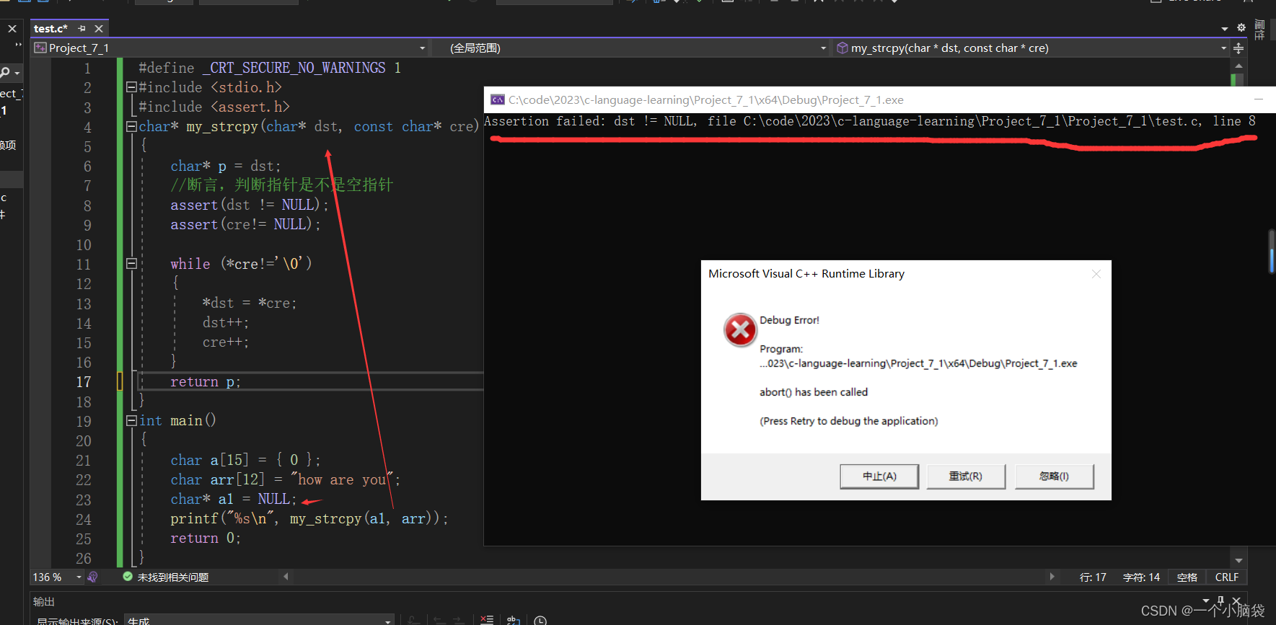The image size is (1276, 625).
Task: Click the horizontal scrollbar left arrow
Action: tap(286, 577)
